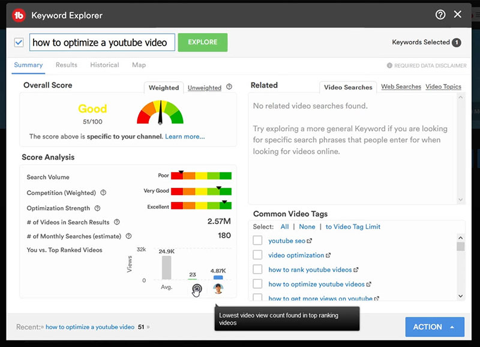Check the video optimization tag checkbox

tap(257, 255)
